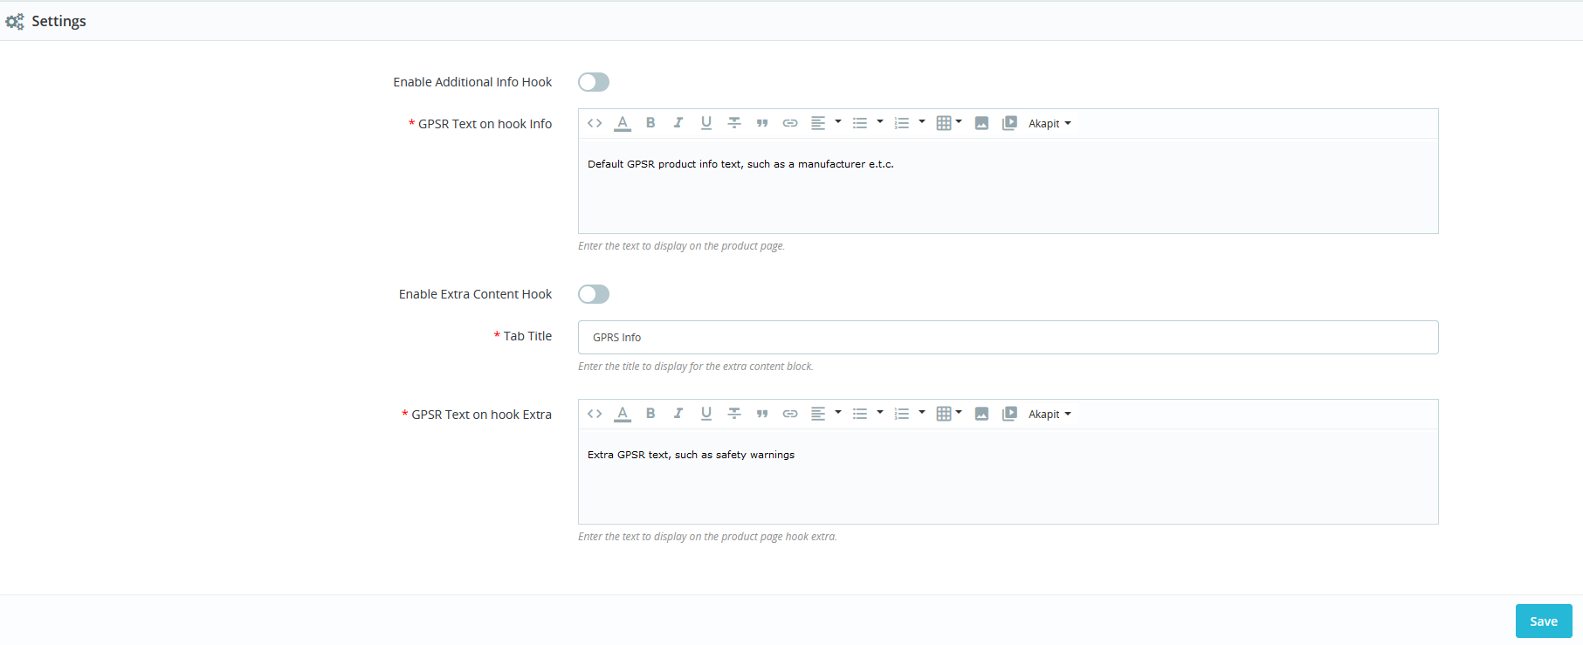This screenshot has width=1583, height=645.
Task: Click the "GPSR Text on hook Extra" label
Action: [481, 415]
